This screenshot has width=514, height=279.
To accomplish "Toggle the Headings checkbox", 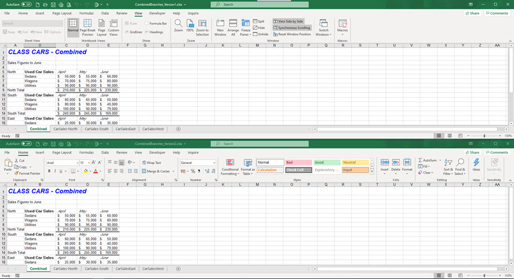I will pos(147,32).
